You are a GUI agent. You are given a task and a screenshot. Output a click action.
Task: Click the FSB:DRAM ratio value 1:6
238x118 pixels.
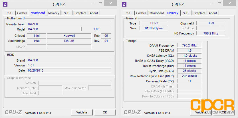[189, 50]
